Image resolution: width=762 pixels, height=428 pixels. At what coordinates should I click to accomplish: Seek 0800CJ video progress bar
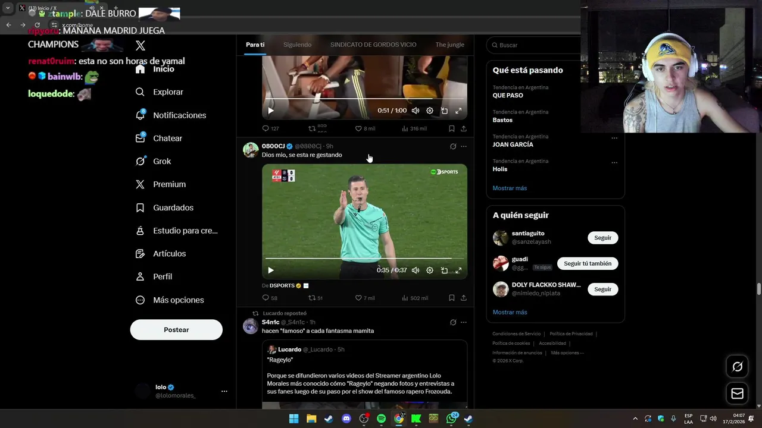point(364,259)
